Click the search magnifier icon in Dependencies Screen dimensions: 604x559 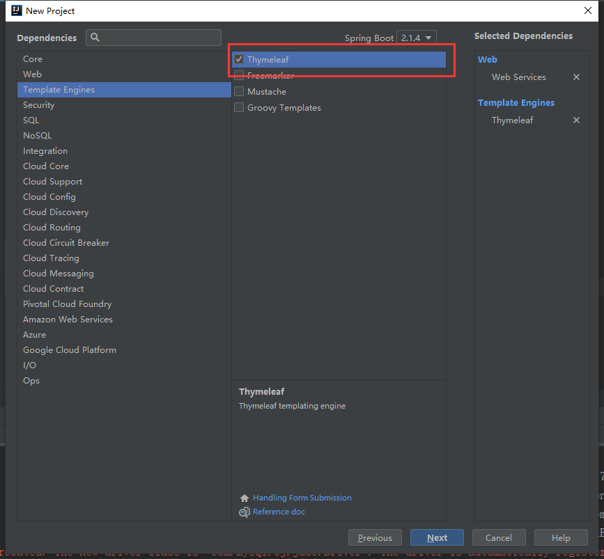95,38
